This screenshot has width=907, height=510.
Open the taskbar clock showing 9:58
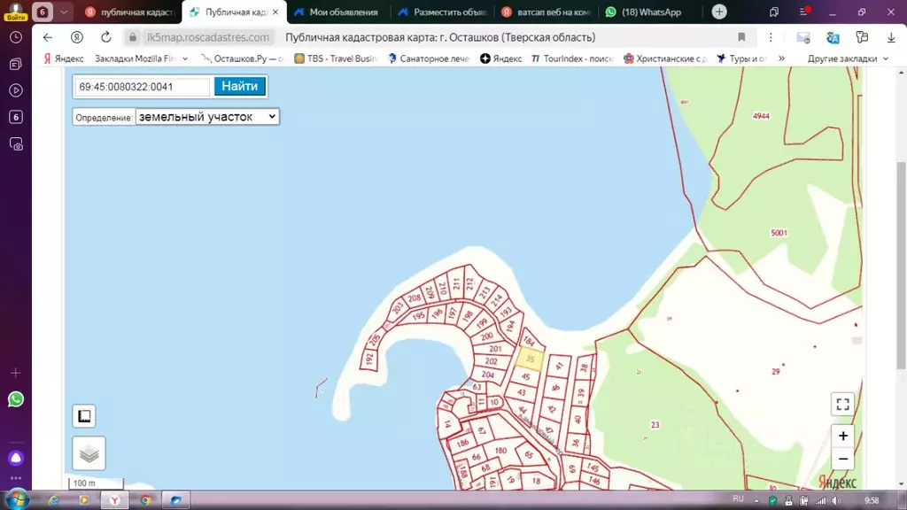(872, 501)
